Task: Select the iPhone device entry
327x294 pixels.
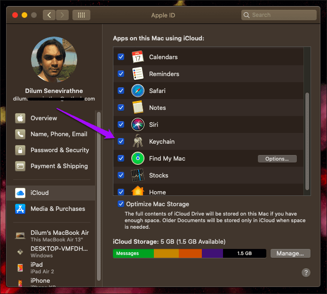Action: click(x=51, y=282)
